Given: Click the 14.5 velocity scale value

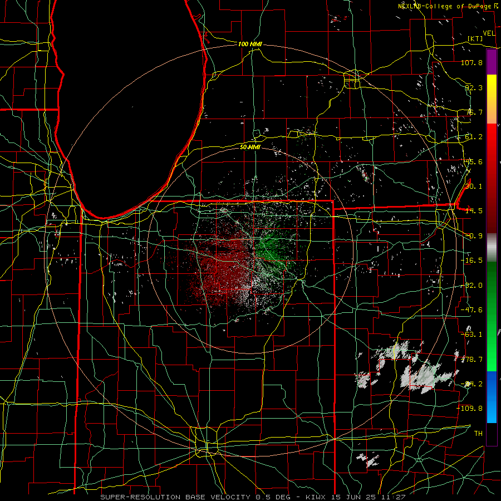Looking at the screenshot, I should (x=474, y=211).
